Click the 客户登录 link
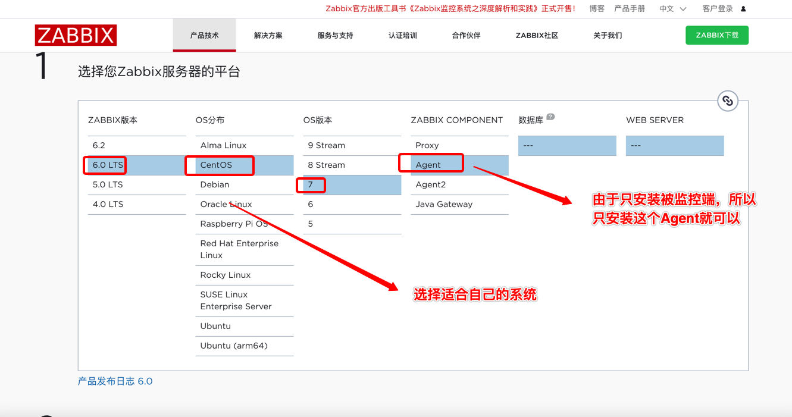Viewport: 792px width, 417px height. (718, 9)
